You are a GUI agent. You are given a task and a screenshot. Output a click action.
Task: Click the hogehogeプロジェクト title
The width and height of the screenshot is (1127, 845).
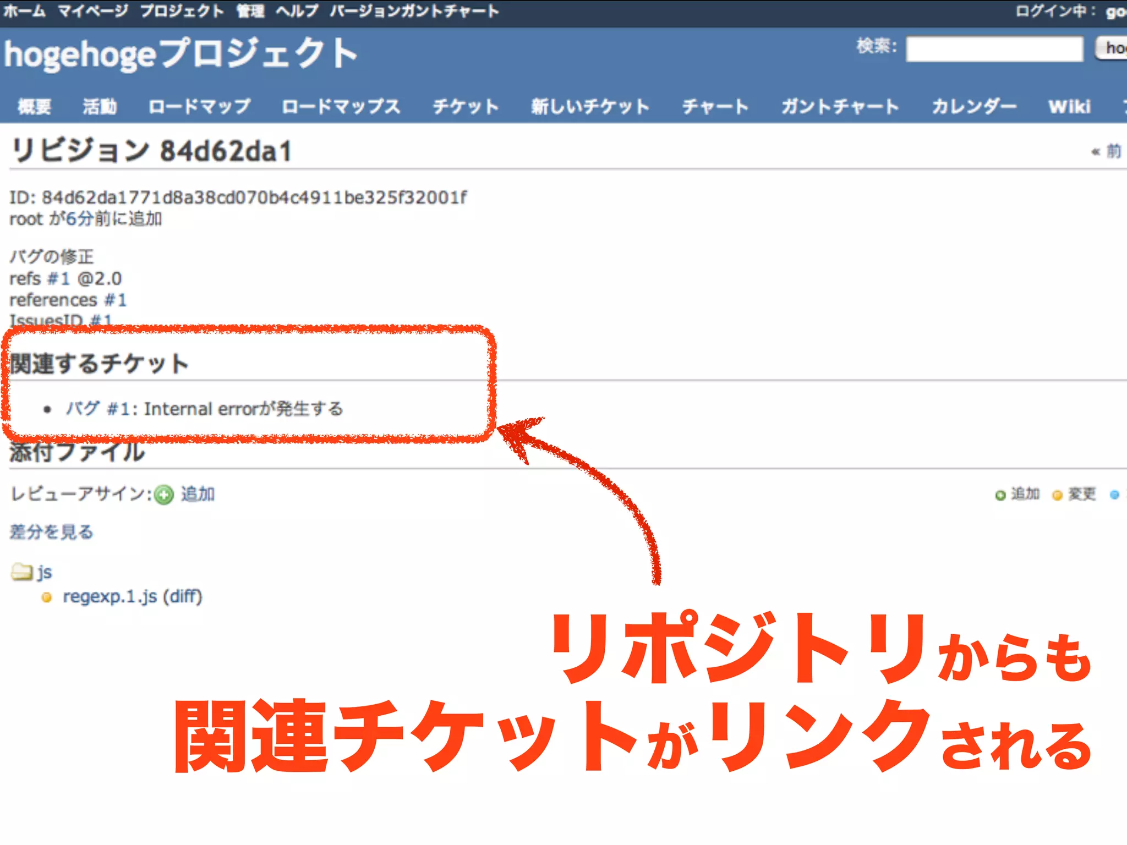pyautogui.click(x=181, y=54)
